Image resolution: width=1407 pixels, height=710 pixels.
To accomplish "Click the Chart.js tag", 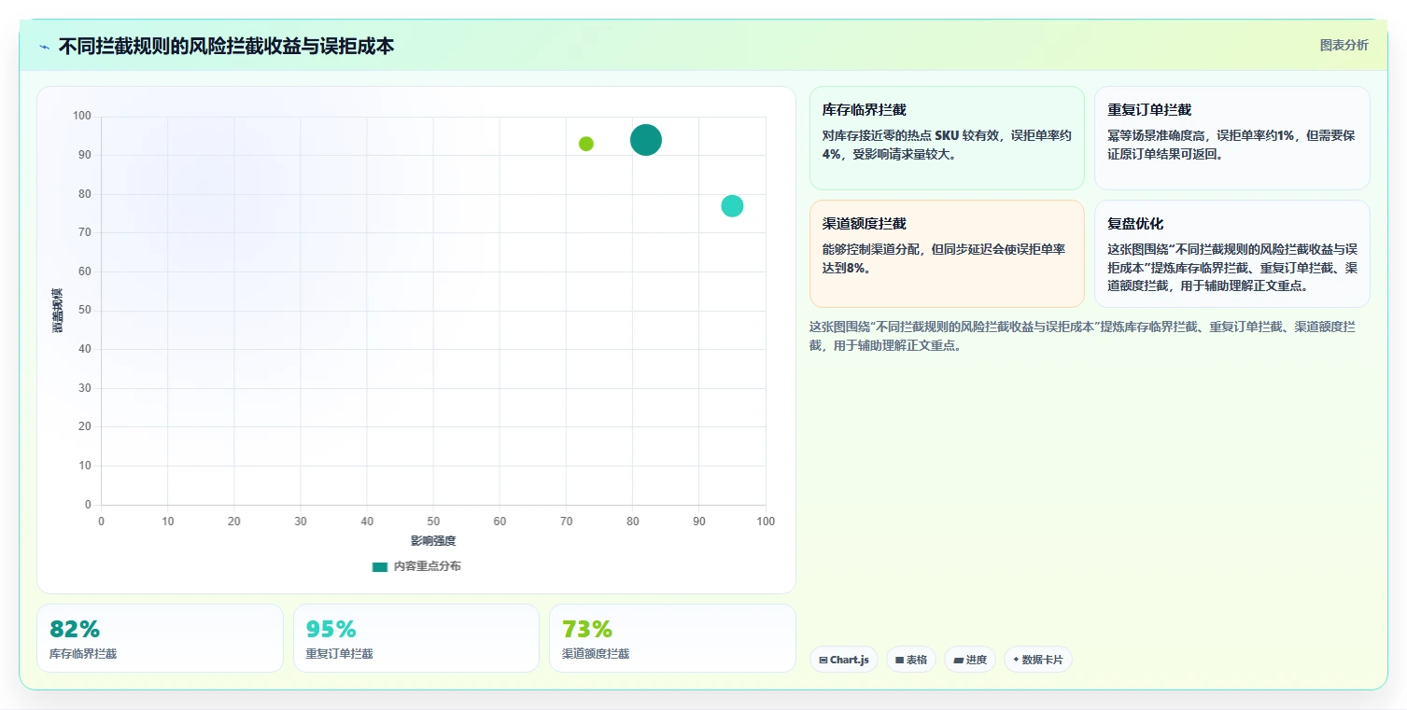I will 844,660.
